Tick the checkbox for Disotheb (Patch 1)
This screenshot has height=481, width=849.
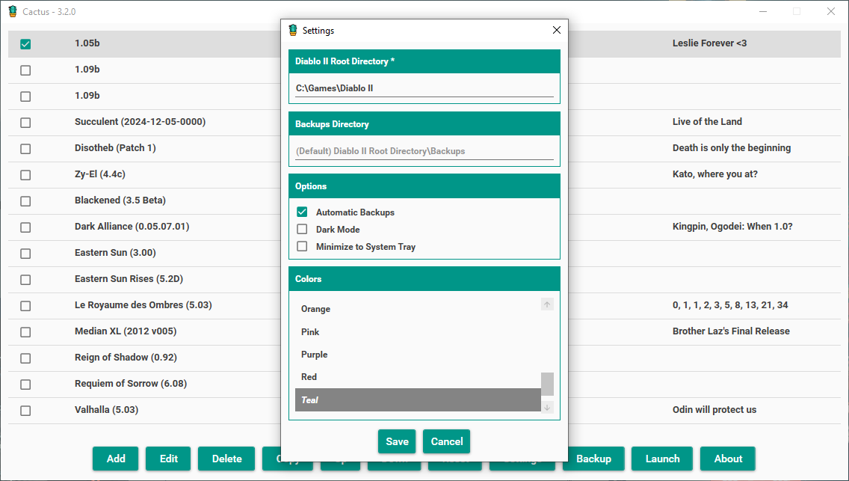25,148
